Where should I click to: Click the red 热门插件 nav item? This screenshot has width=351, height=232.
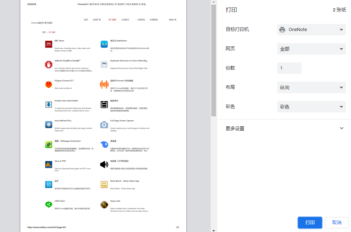[112, 20]
